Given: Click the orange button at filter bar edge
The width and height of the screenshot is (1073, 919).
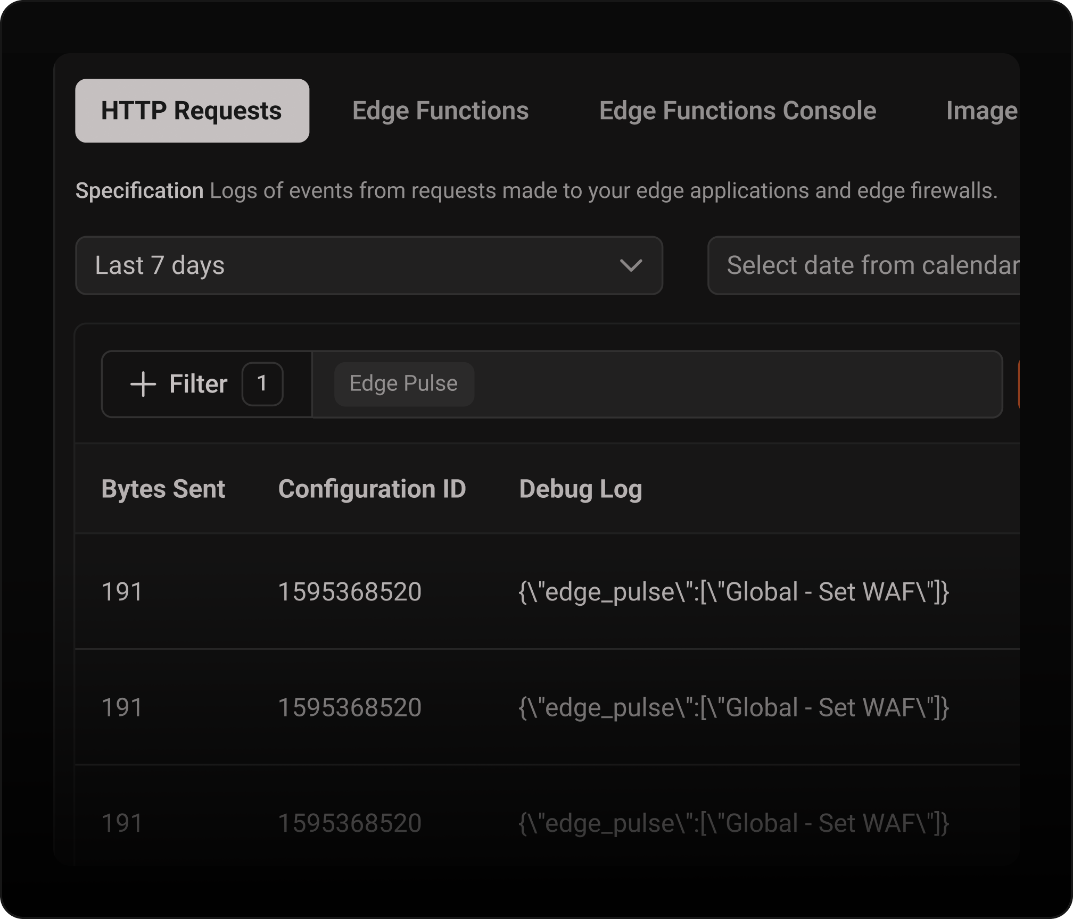Looking at the screenshot, I should [x=1018, y=384].
